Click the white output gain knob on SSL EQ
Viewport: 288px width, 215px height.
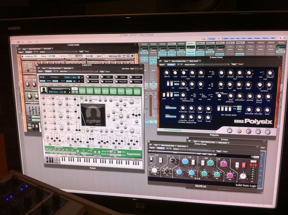pos(243,176)
